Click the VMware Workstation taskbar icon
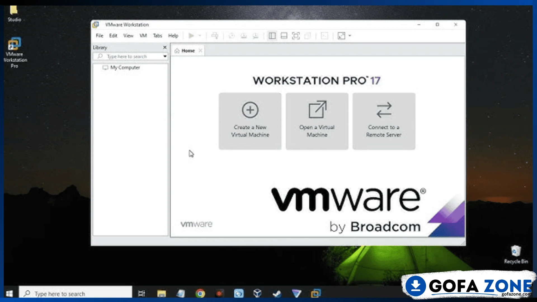This screenshot has height=302, width=537. (316, 293)
